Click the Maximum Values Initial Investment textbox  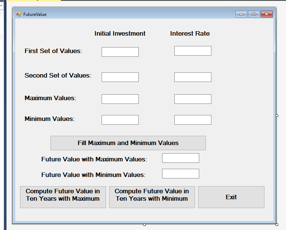120,99
